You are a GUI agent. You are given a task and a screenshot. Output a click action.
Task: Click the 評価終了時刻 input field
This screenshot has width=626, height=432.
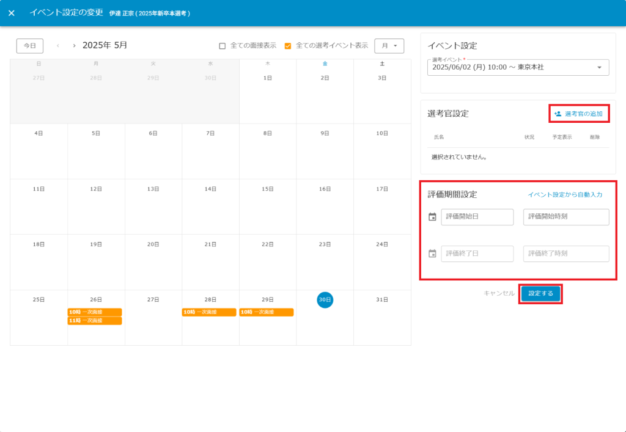pyautogui.click(x=565, y=254)
